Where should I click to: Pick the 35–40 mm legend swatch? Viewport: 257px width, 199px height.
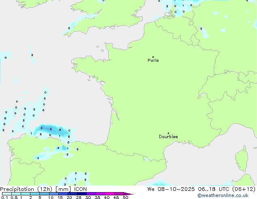[x=101, y=194]
